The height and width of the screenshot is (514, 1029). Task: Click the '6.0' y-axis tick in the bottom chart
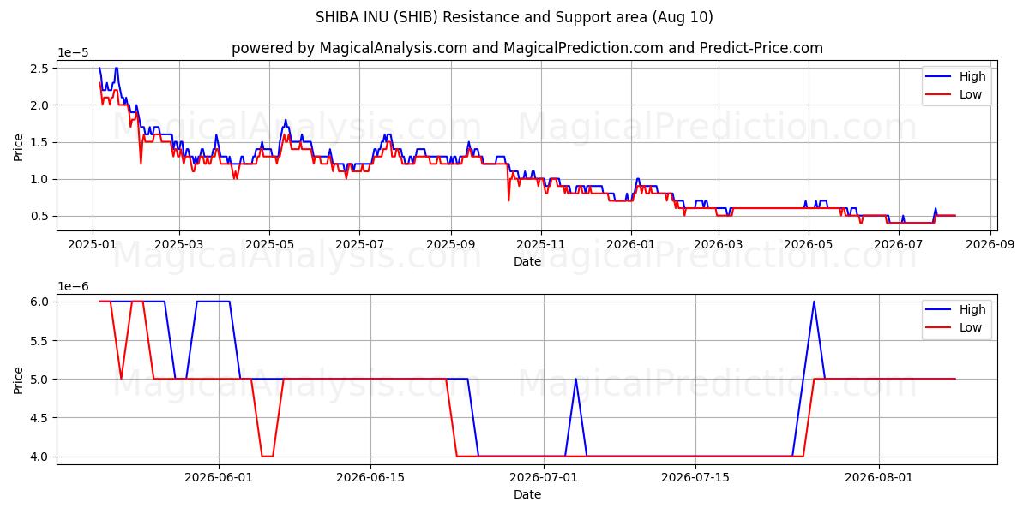[41, 302]
